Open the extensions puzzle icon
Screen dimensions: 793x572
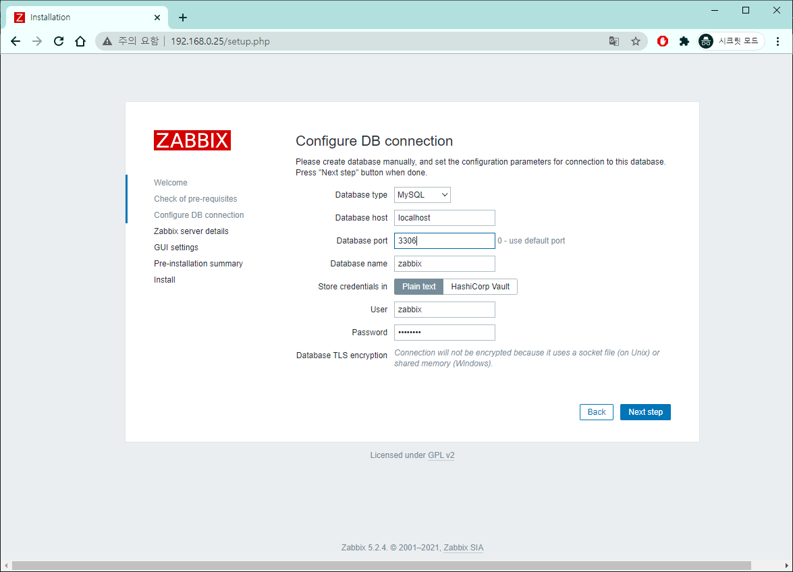tap(684, 41)
